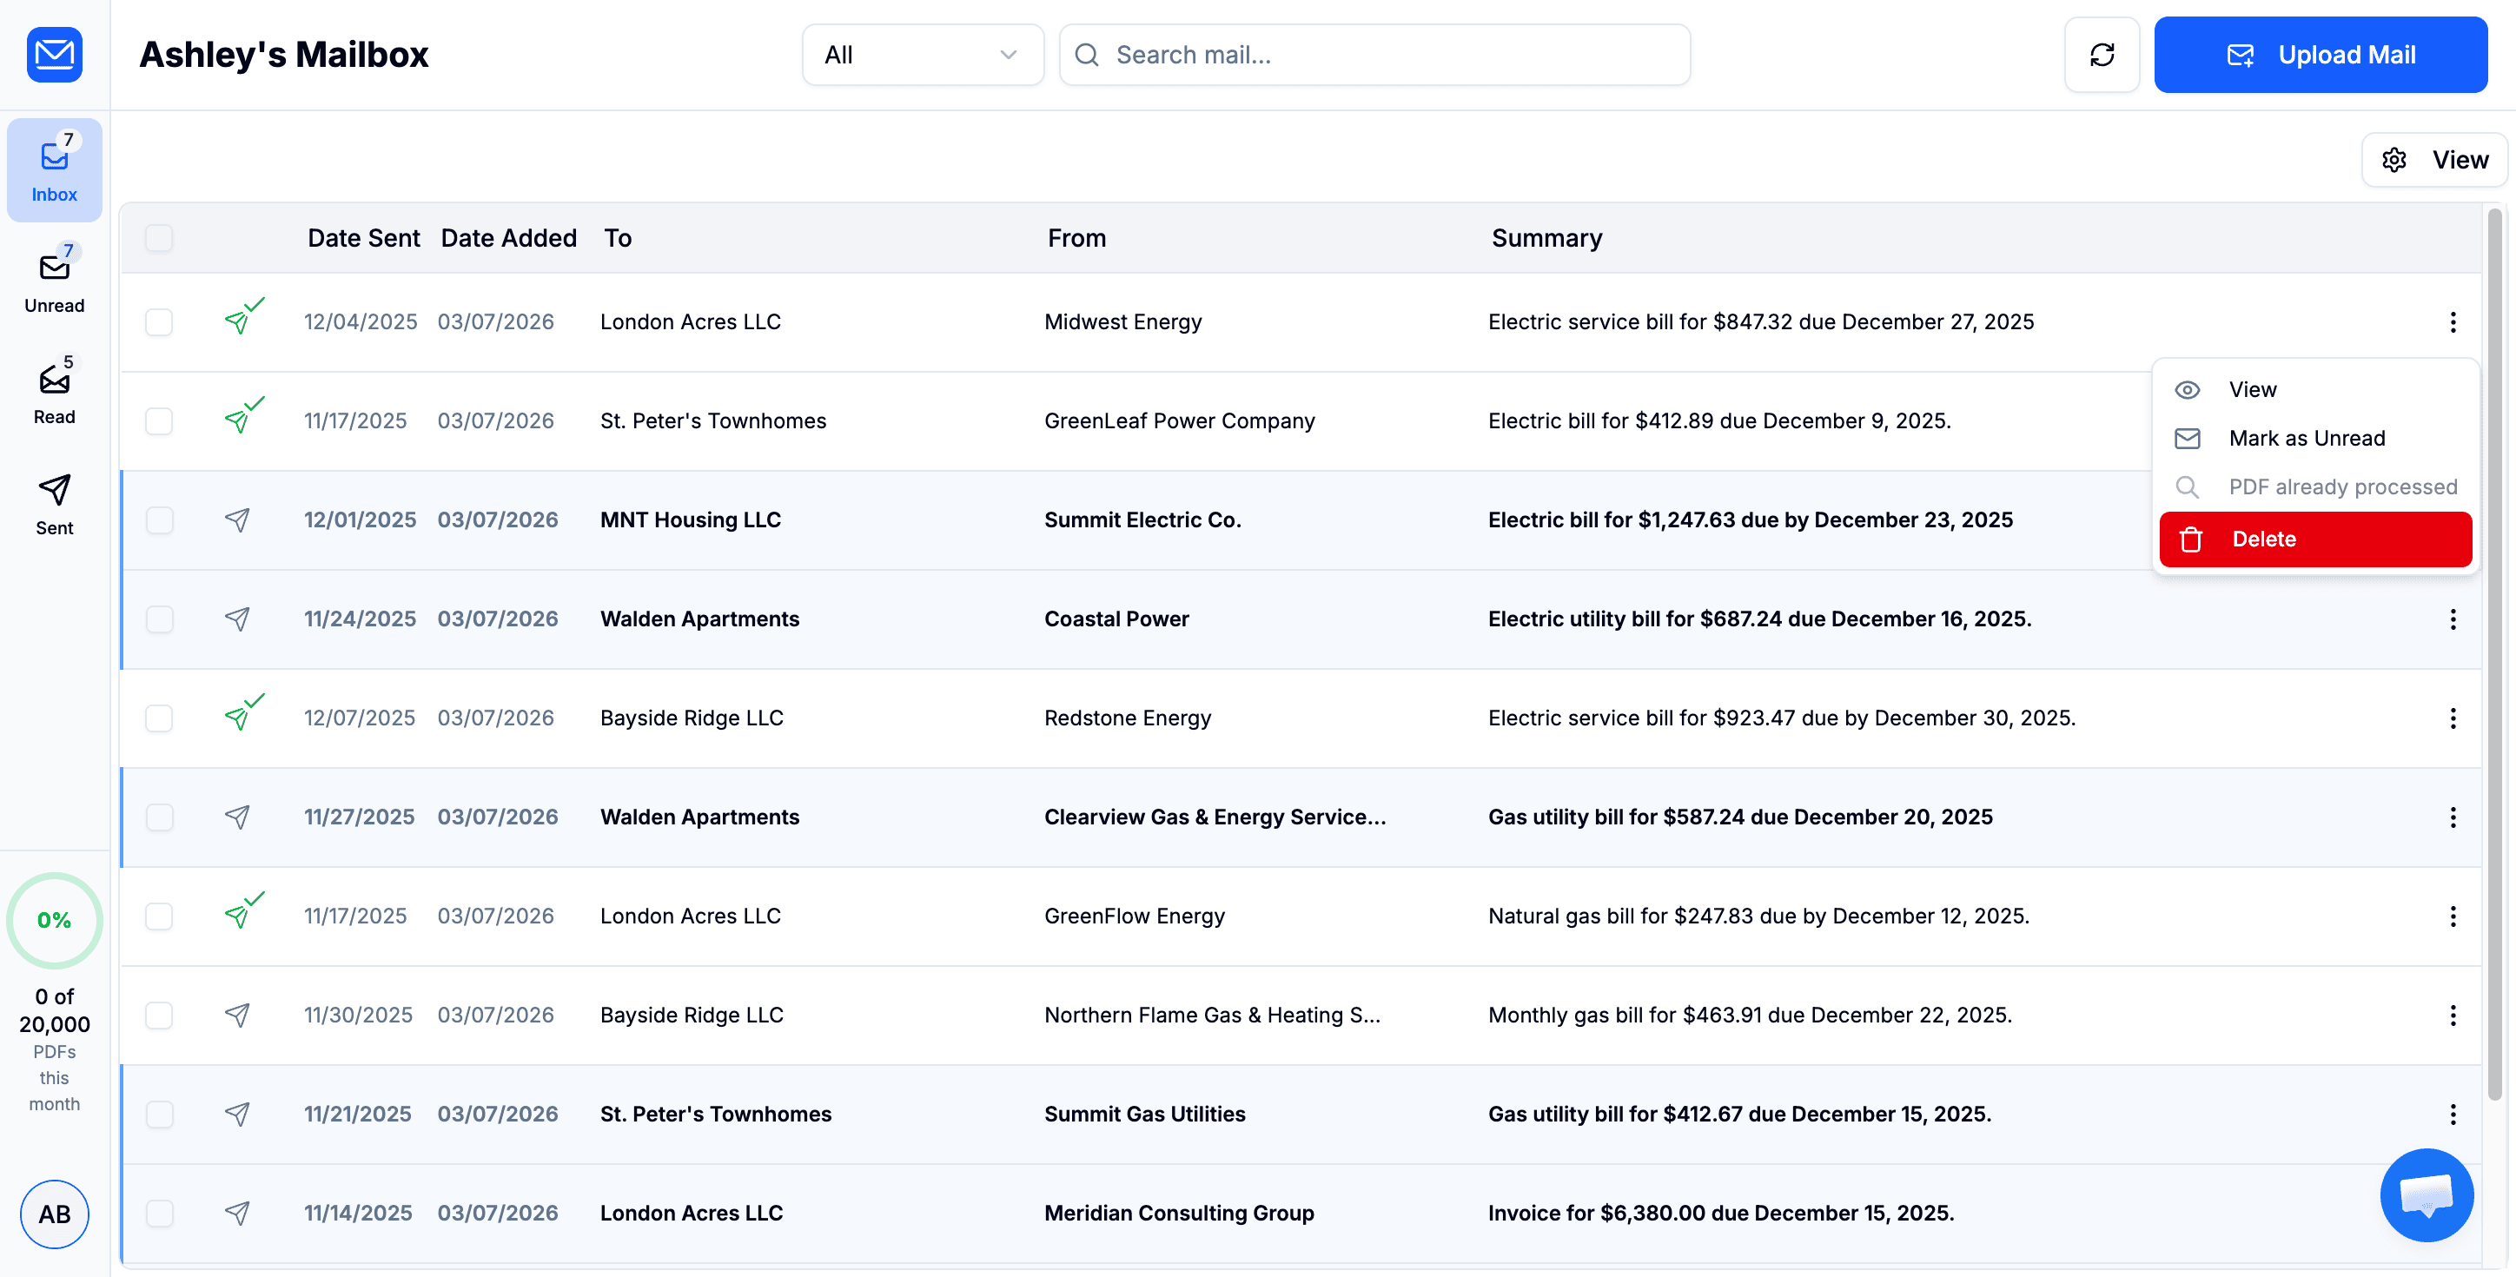2516x1277 pixels.
Task: Select the Unread mail filter
Action: click(x=54, y=281)
